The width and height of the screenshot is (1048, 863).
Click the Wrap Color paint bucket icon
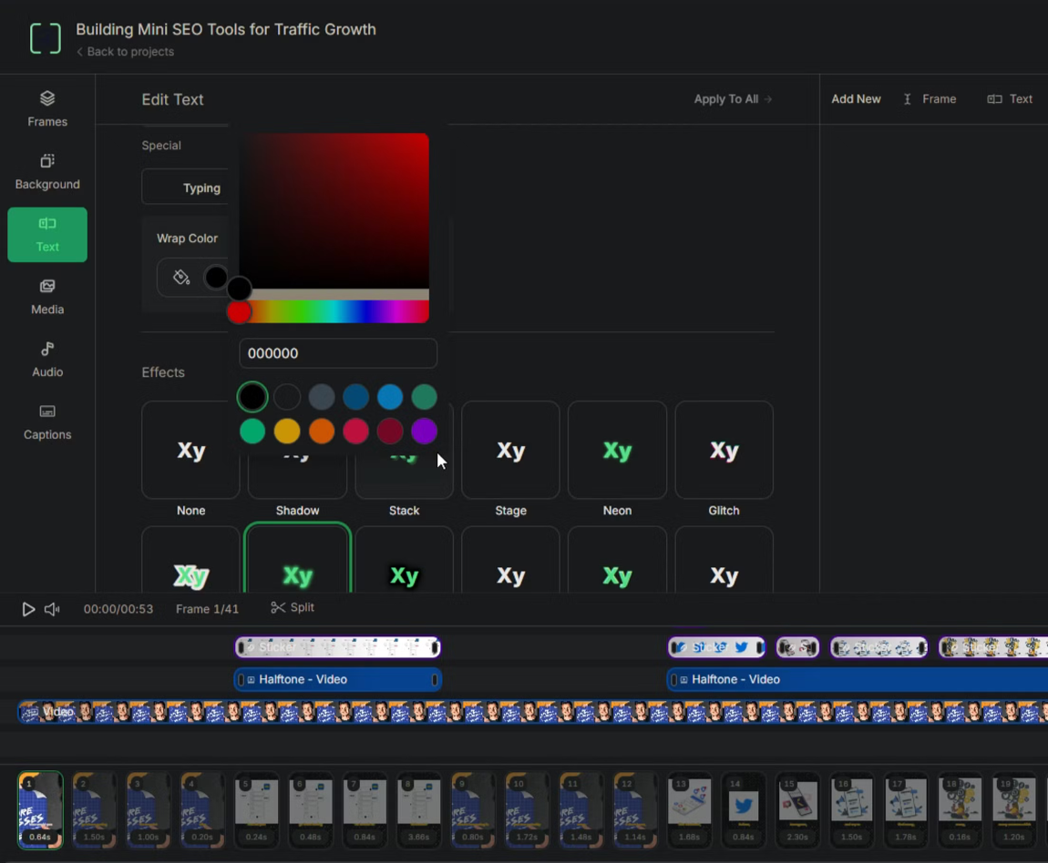[181, 278]
